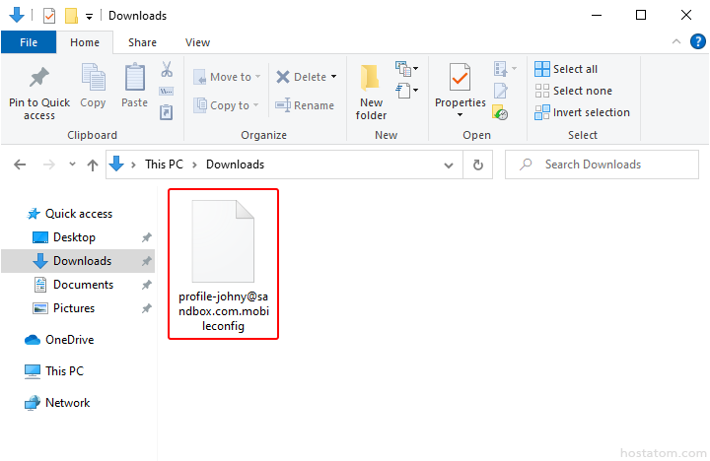
Task: Open the File tab
Action: (29, 42)
